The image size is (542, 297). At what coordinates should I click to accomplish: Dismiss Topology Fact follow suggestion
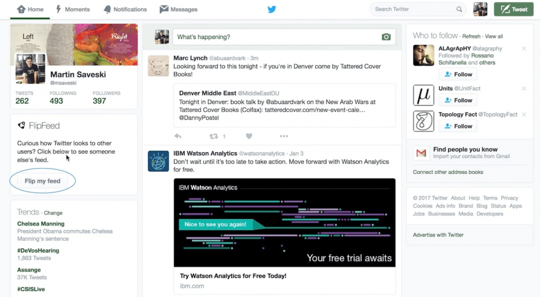524,115
